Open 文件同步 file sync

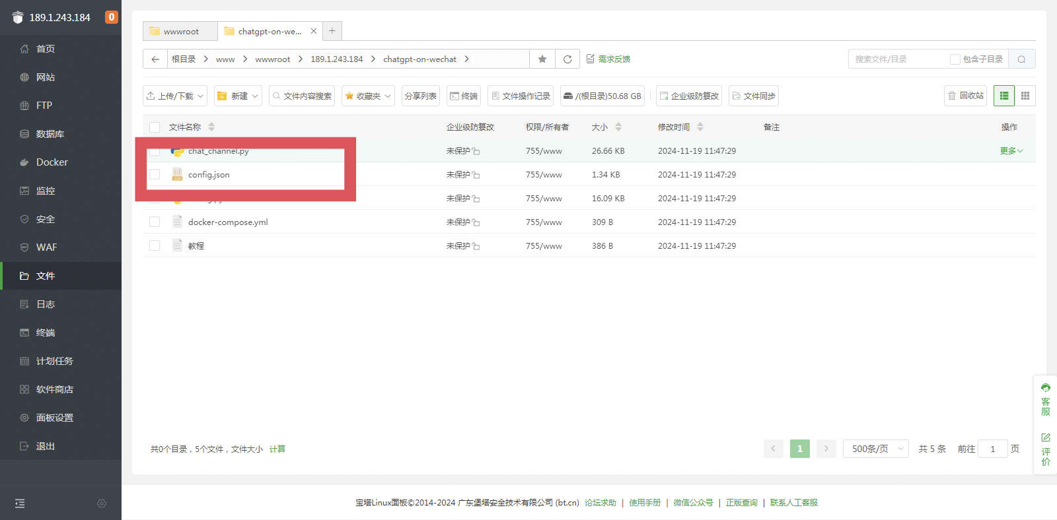(x=754, y=96)
